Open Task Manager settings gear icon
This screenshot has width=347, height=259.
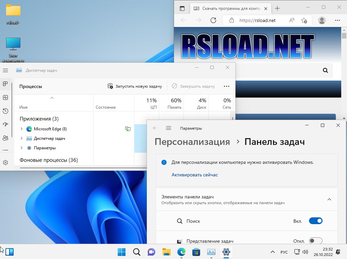click(5, 163)
